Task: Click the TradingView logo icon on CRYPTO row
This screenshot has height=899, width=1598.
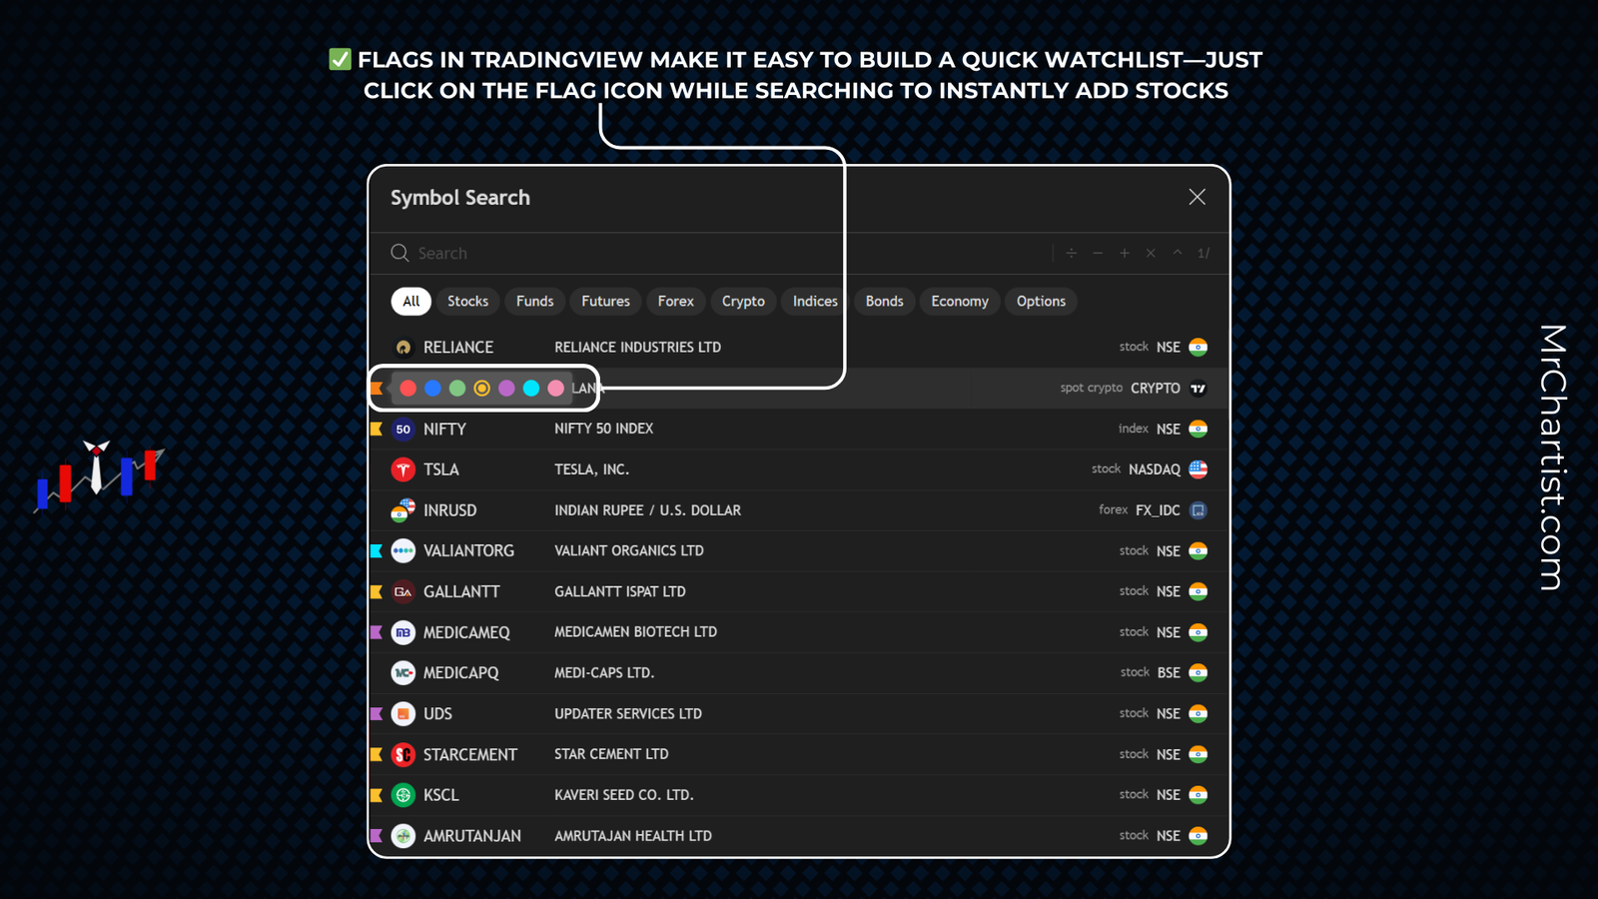Action: [1198, 389]
